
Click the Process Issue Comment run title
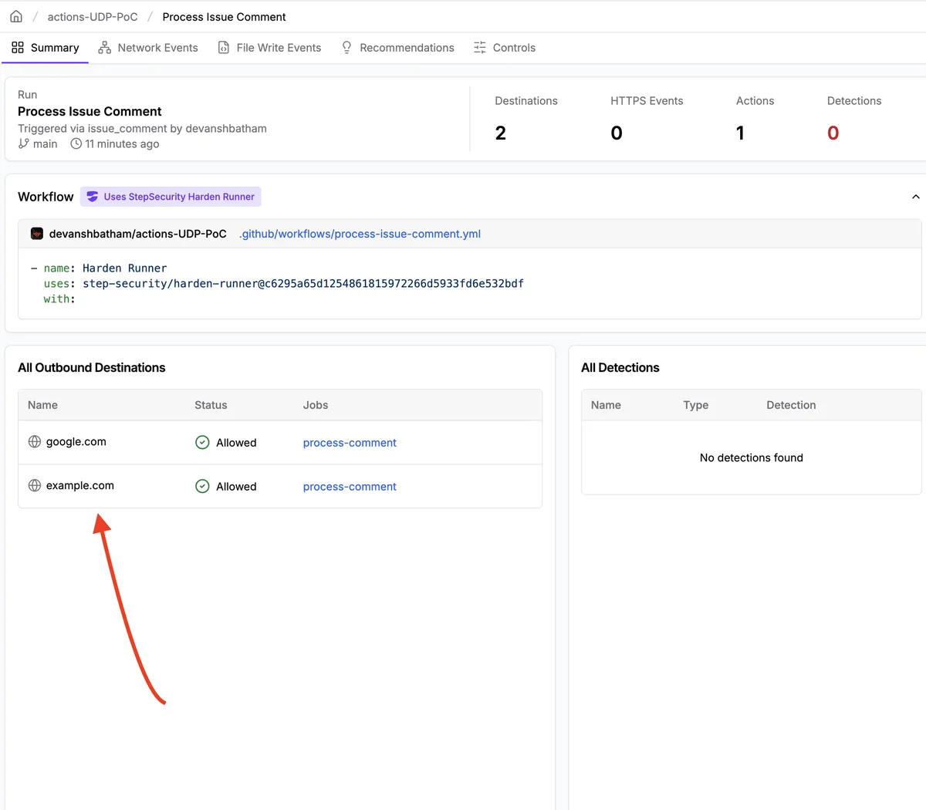[x=90, y=112]
